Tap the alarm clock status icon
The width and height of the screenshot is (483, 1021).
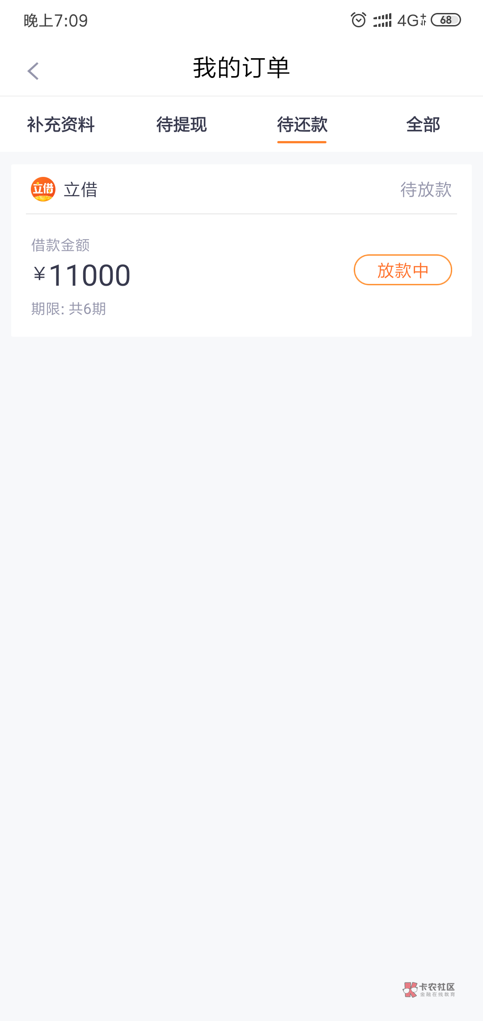click(358, 20)
